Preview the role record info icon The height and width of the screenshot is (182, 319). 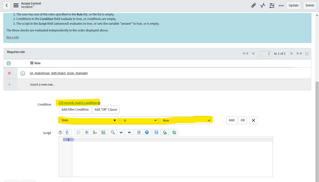point(23,73)
